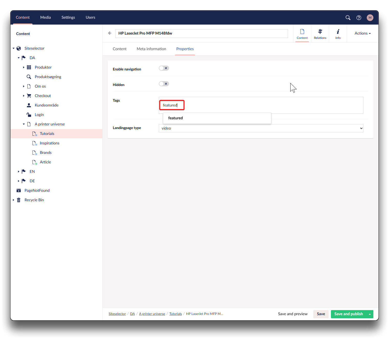This screenshot has height=339, width=389.
Task: Collapse the A printer universe node
Action: tap(24, 124)
